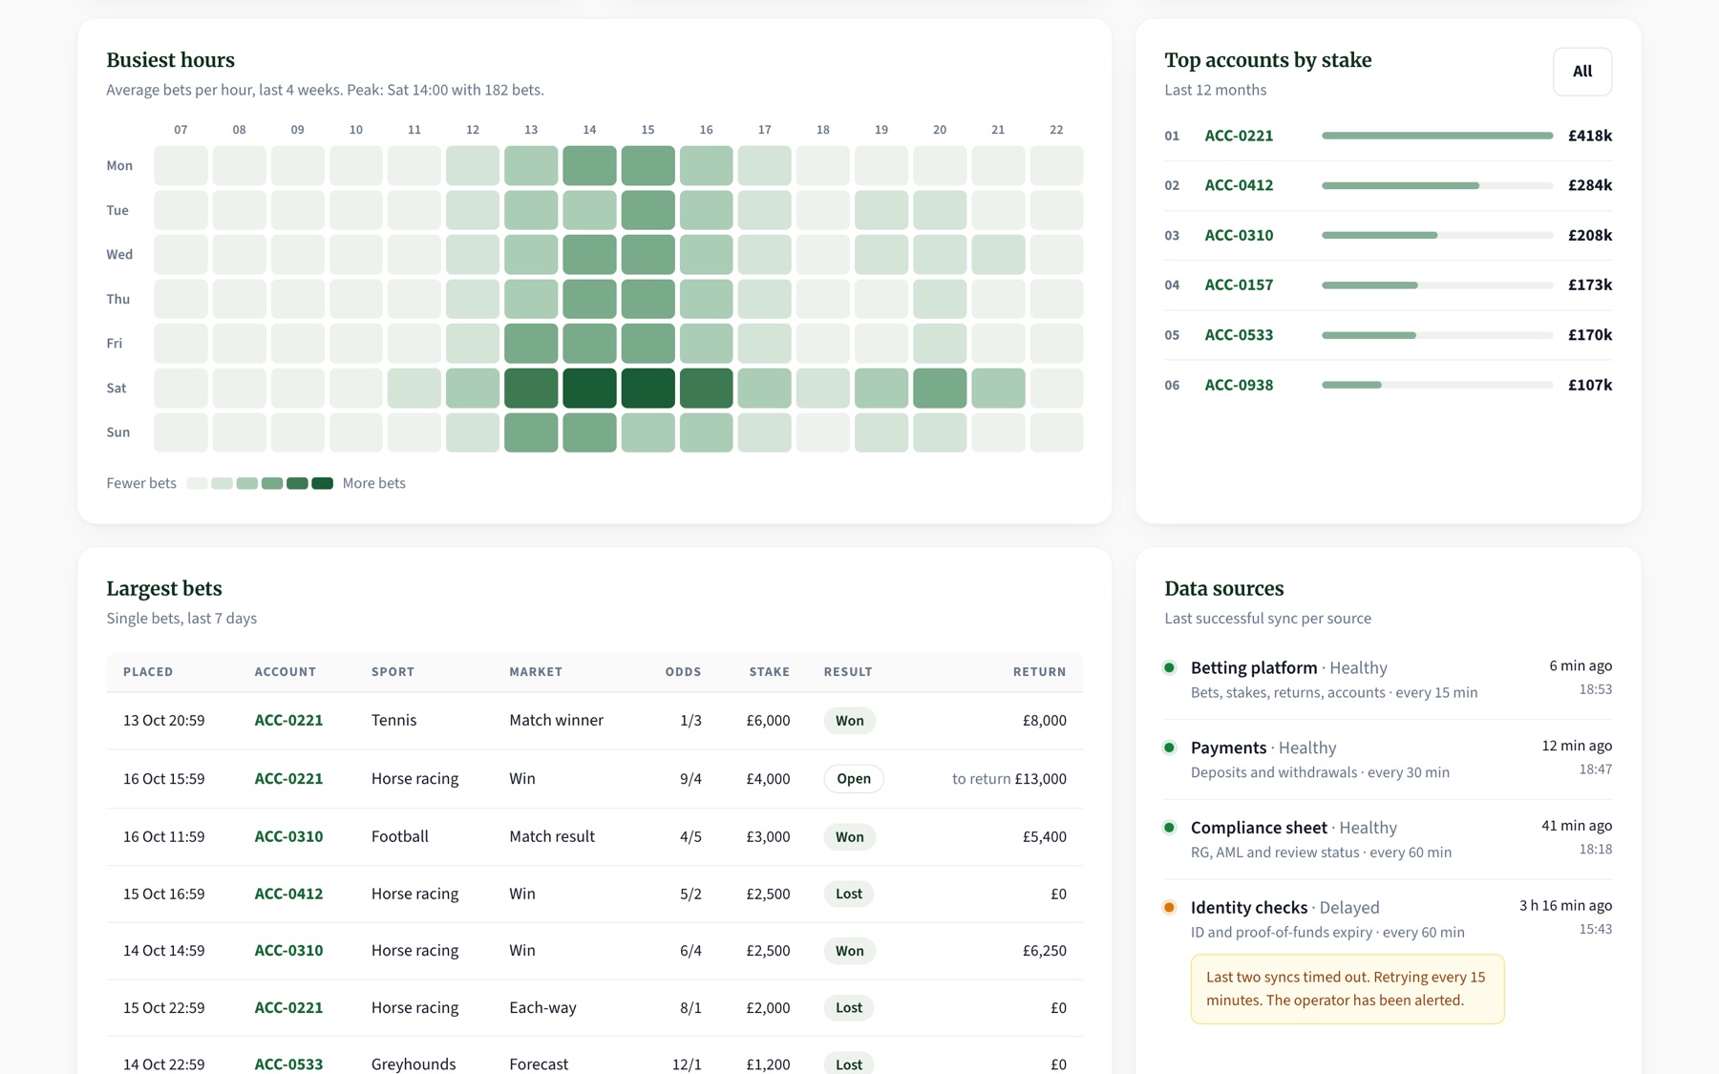Click the stake bar for ACC-0938
Viewport: 1719px width, 1074px height.
[x=1437, y=385]
